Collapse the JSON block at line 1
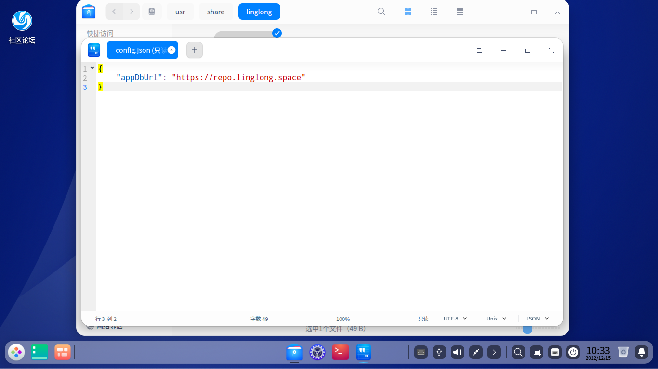Screen dimensions: 658x369 click(92, 68)
